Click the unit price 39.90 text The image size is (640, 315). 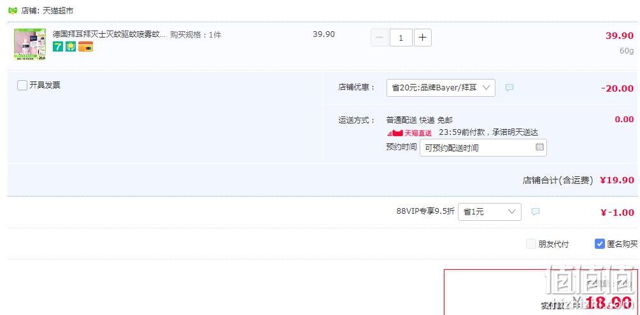[324, 34]
